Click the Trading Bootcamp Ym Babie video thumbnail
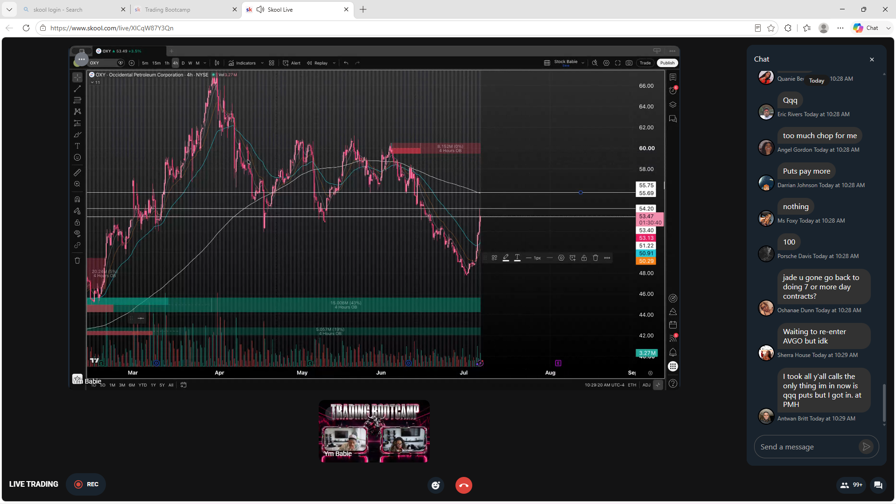The height and width of the screenshot is (504, 896). pos(374,431)
